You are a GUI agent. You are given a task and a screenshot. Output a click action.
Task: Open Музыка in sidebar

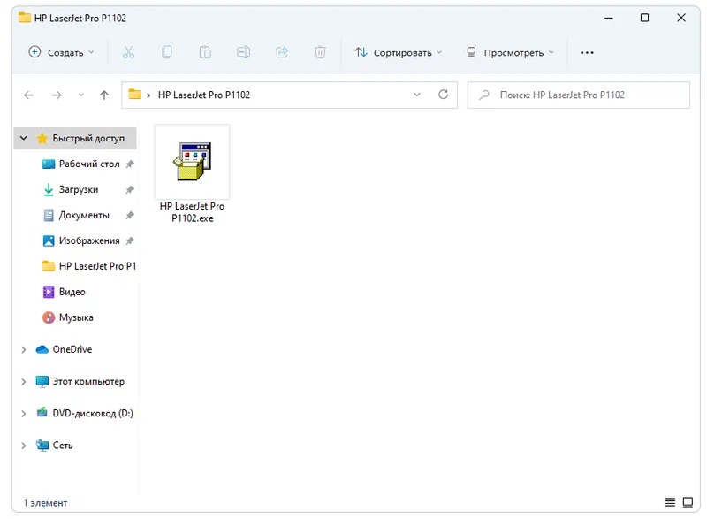click(x=76, y=318)
